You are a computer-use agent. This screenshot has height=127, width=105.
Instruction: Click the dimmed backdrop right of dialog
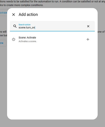pyautogui.click(x=101, y=68)
